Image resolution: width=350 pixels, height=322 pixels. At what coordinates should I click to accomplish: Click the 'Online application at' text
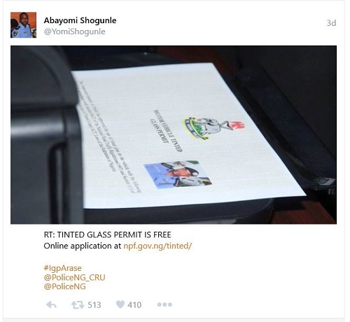click(x=83, y=246)
